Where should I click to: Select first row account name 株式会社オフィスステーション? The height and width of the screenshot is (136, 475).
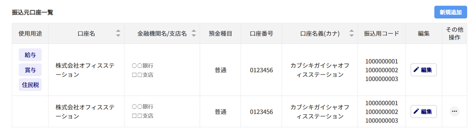point(85,70)
